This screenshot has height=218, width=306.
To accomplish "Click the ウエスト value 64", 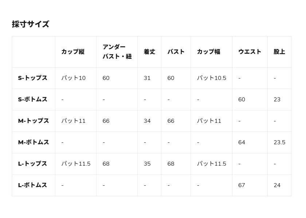I will pos(242,142).
